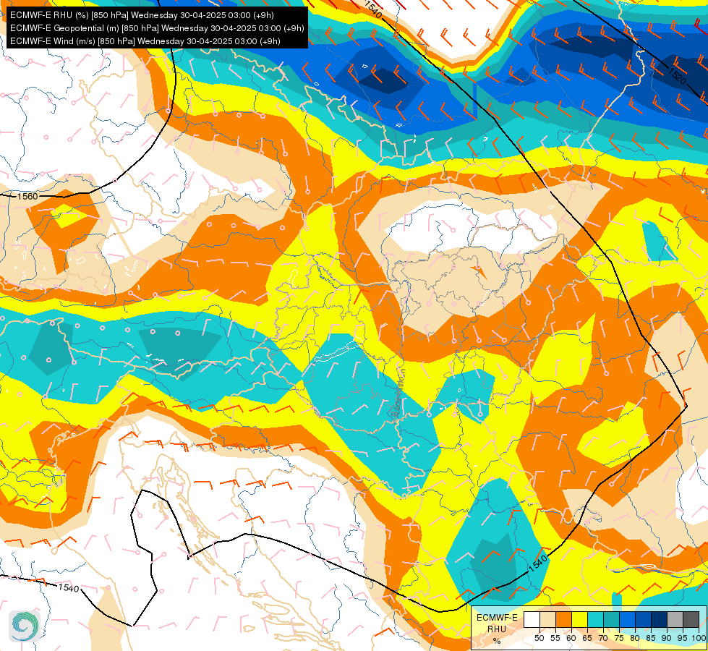The height and width of the screenshot is (651, 708).
Task: Click the legend value 100
Action: (698, 638)
